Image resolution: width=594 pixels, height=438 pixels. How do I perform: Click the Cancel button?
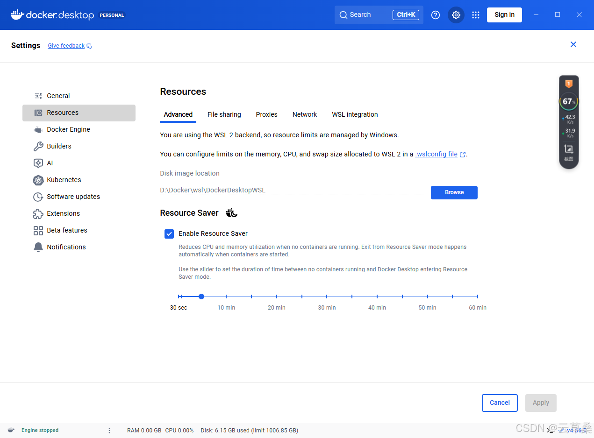point(500,403)
